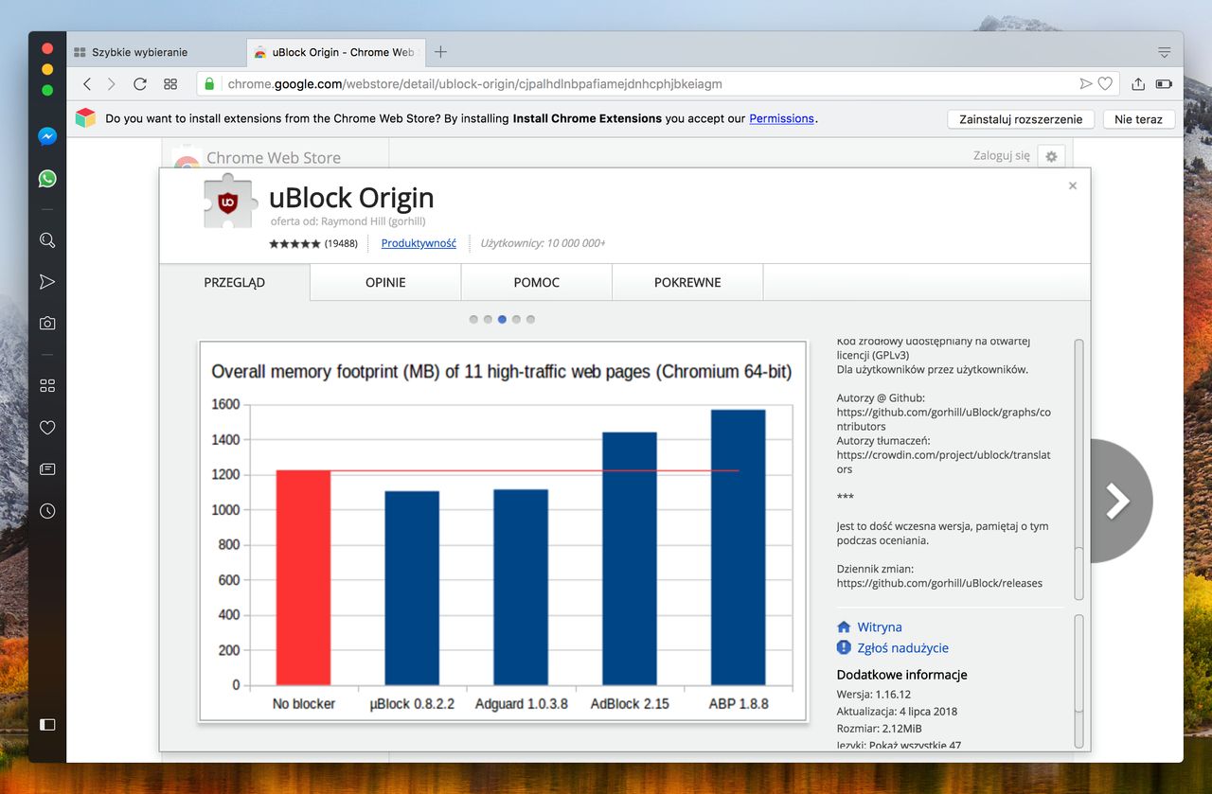Image resolution: width=1212 pixels, height=794 pixels.
Task: Click the address bar URL field
Action: click(x=644, y=84)
